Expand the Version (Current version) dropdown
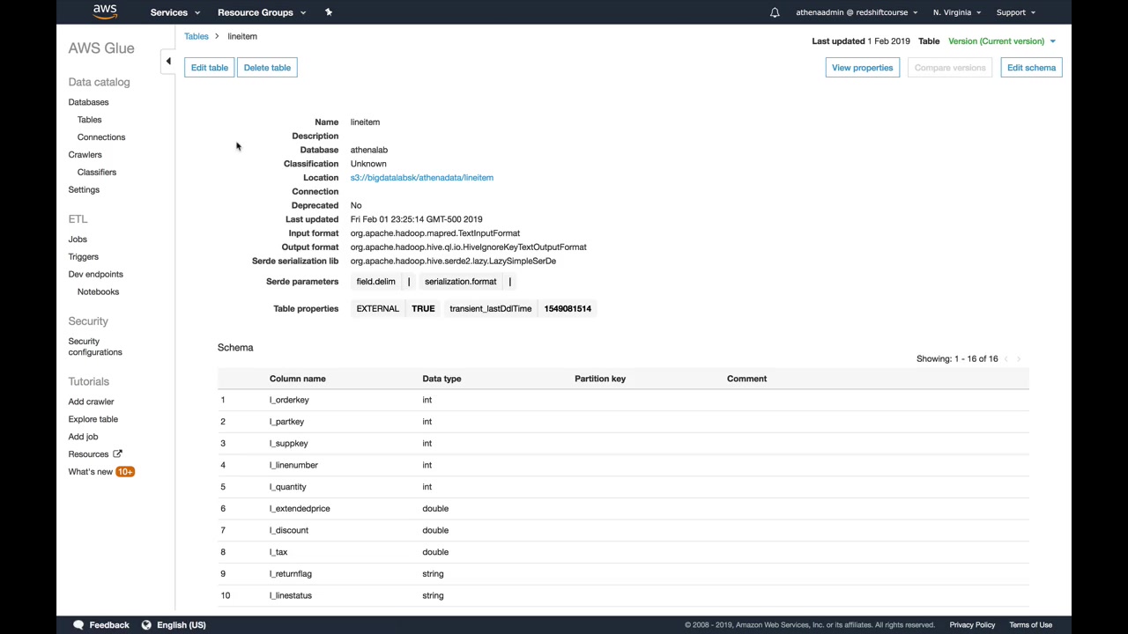Image resolution: width=1128 pixels, height=634 pixels. (x=1002, y=41)
